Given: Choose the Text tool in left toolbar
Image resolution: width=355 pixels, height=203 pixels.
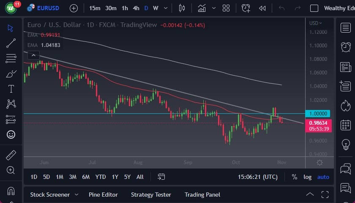Looking at the screenshot, I should [x=11, y=89].
